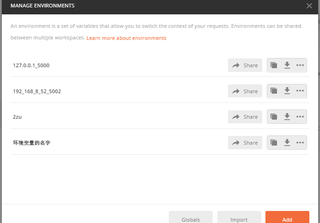This screenshot has height=223, width=320.
Task: Duplicate the 192_168_8_52_5002 environment
Action: (274, 91)
